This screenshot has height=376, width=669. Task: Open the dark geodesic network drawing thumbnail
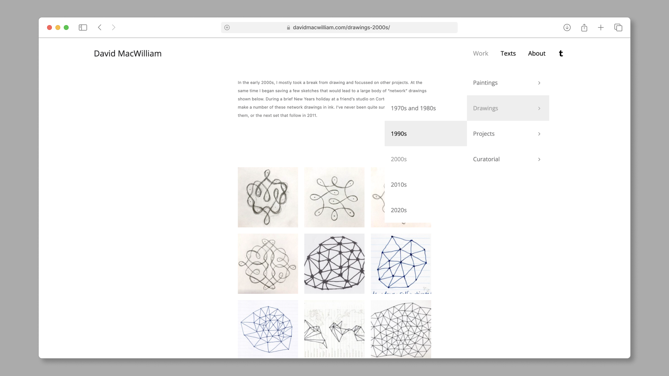[x=334, y=264]
